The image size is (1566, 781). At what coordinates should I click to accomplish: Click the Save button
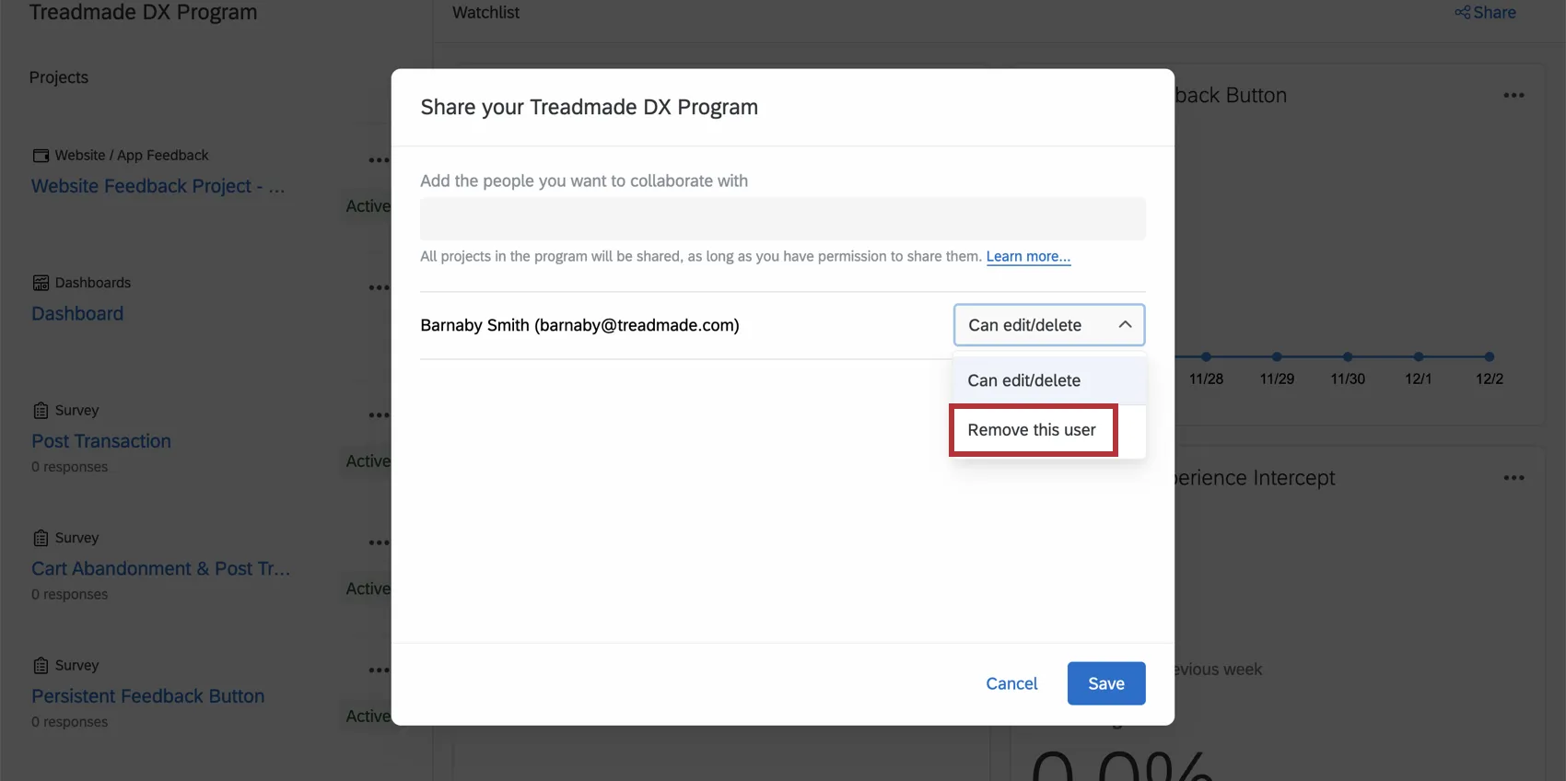(x=1105, y=683)
